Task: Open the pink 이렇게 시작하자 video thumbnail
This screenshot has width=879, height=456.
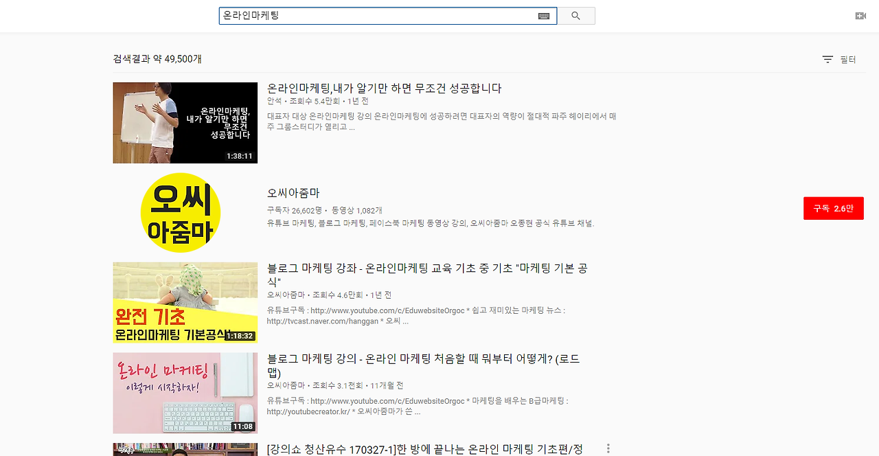Action: click(x=185, y=393)
